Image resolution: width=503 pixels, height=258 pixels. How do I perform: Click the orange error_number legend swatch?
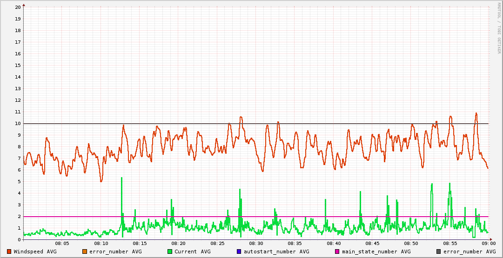(84, 251)
